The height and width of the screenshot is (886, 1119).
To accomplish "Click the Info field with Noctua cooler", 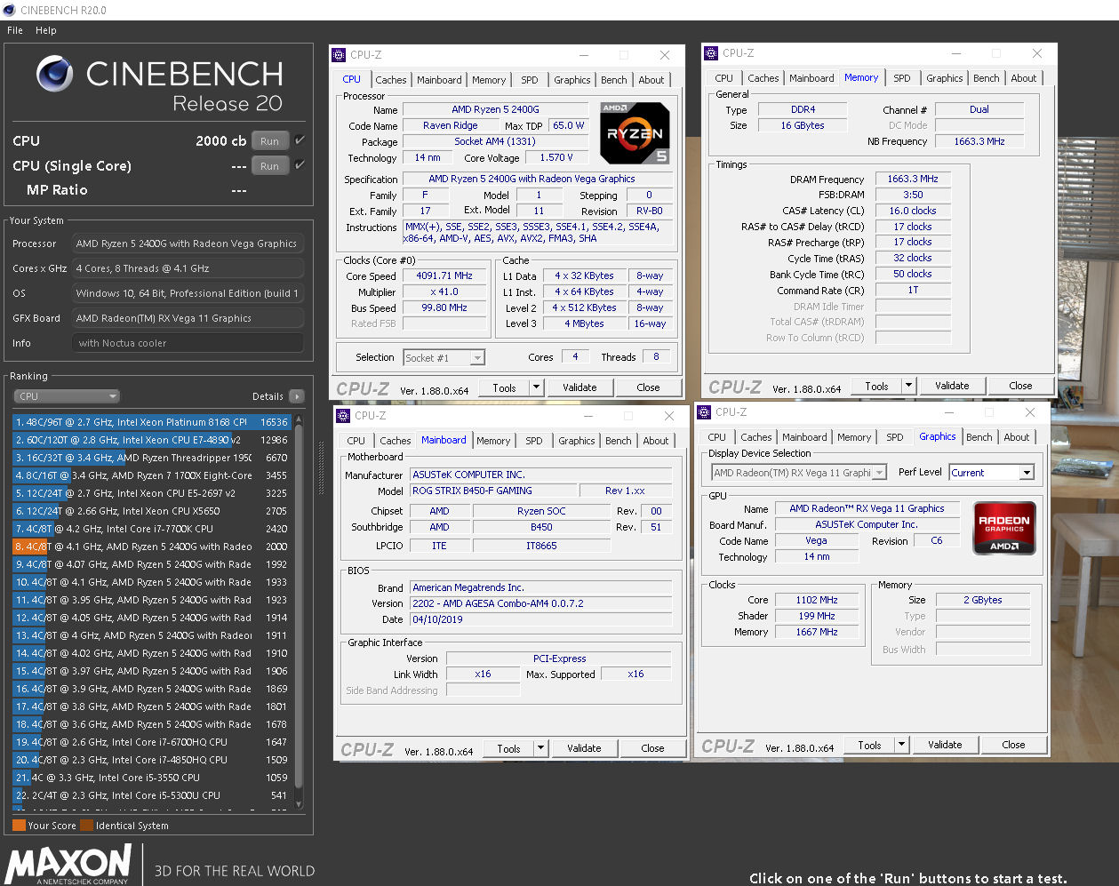I will tap(188, 343).
